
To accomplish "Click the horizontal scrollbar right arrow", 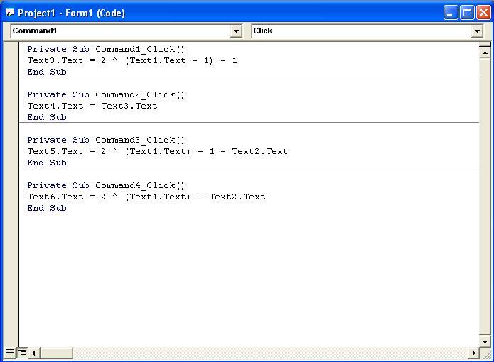I will [x=473, y=353].
